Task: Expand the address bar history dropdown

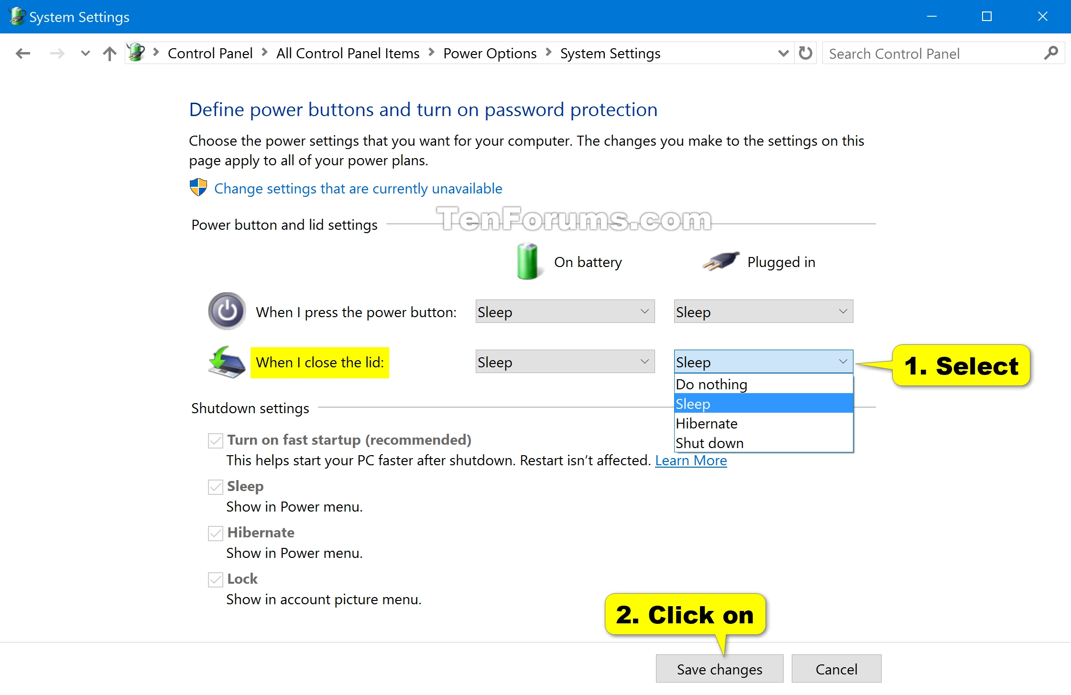Action: (783, 53)
